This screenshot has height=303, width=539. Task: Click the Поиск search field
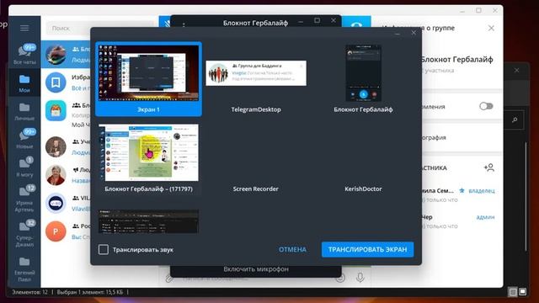coord(99,28)
